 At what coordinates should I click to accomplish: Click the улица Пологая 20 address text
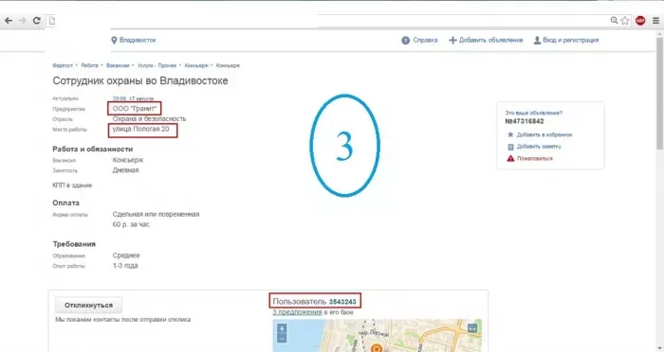(140, 130)
